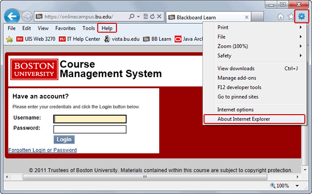Open BB Learn favorite
Screen dimensions: 312x194
click(x=157, y=39)
